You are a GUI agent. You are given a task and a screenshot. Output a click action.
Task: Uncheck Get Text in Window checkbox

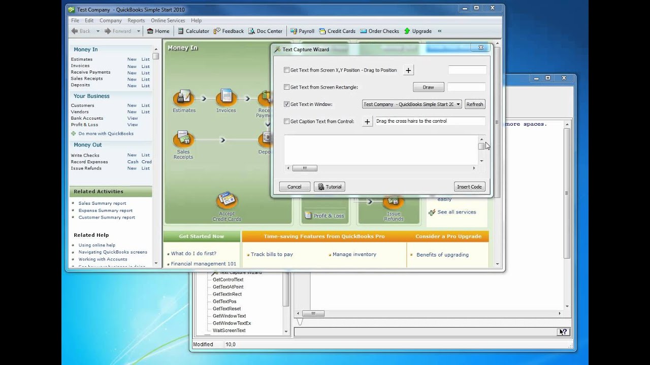286,104
